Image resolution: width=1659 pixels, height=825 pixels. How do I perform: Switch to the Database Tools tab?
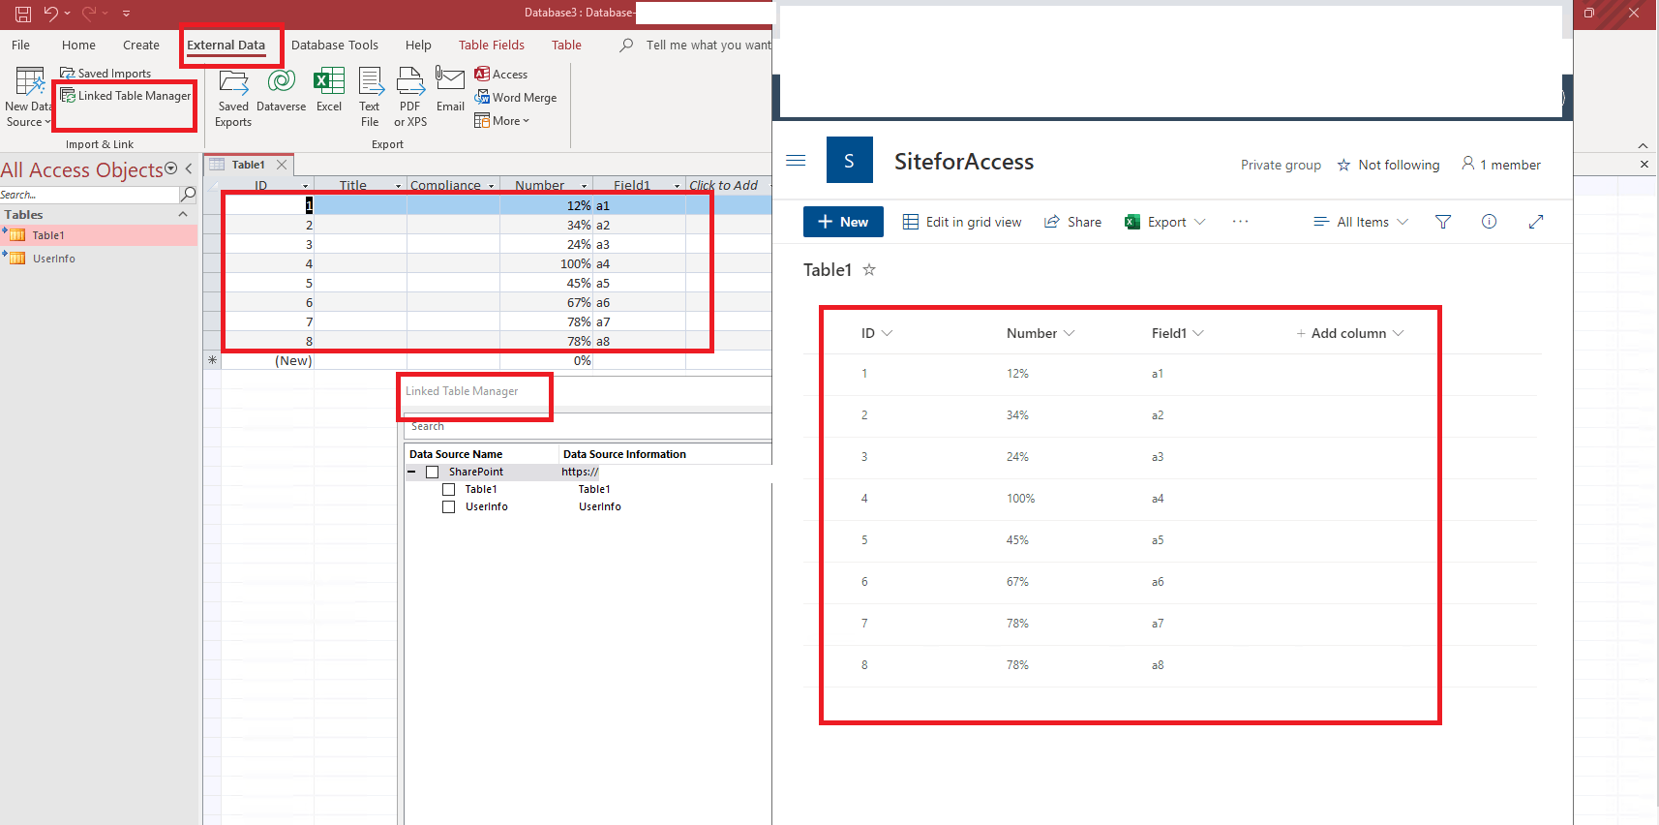(335, 45)
